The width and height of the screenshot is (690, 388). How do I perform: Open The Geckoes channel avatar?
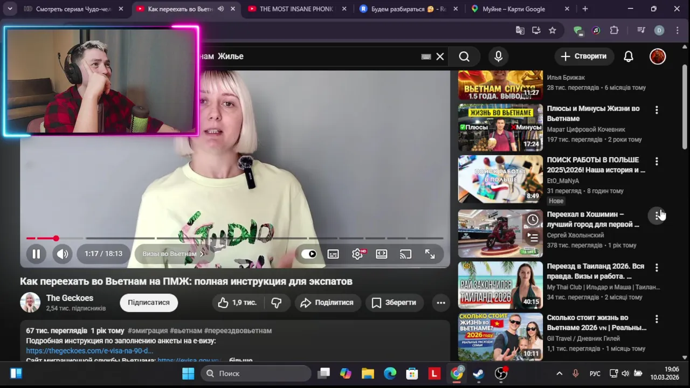click(x=30, y=302)
